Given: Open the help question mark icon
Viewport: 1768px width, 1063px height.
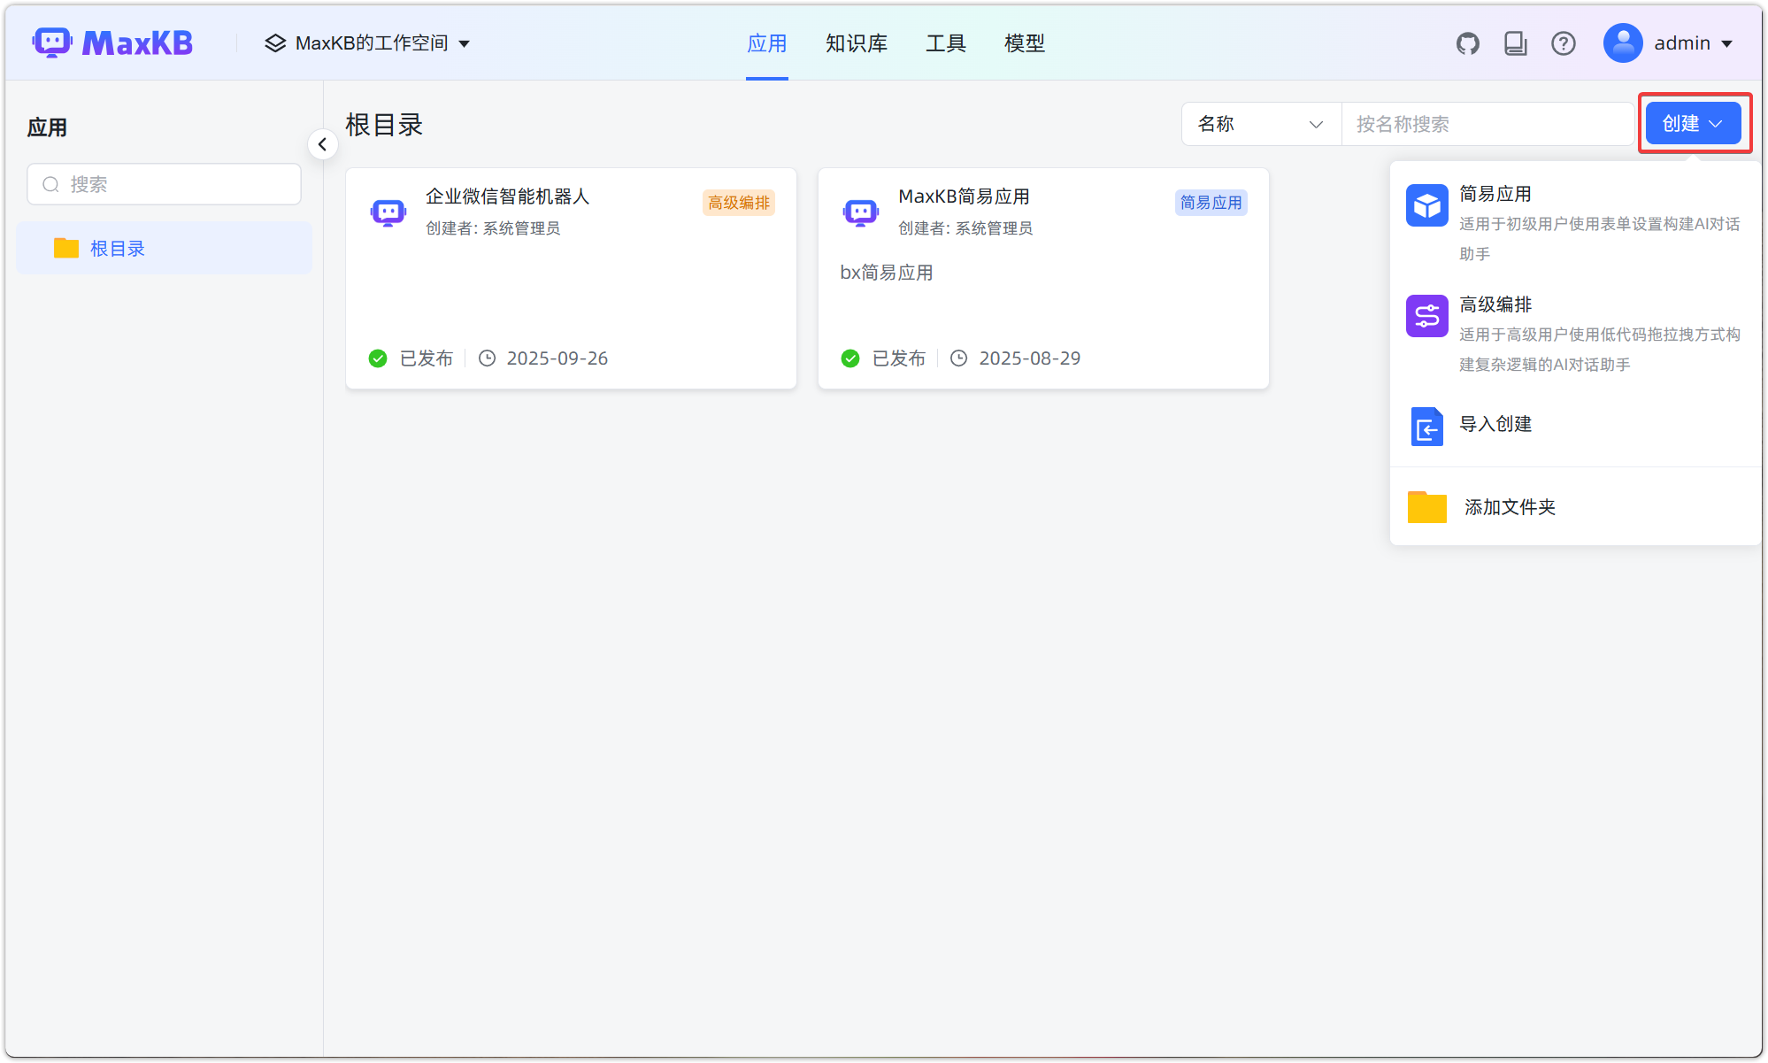Looking at the screenshot, I should [x=1564, y=42].
